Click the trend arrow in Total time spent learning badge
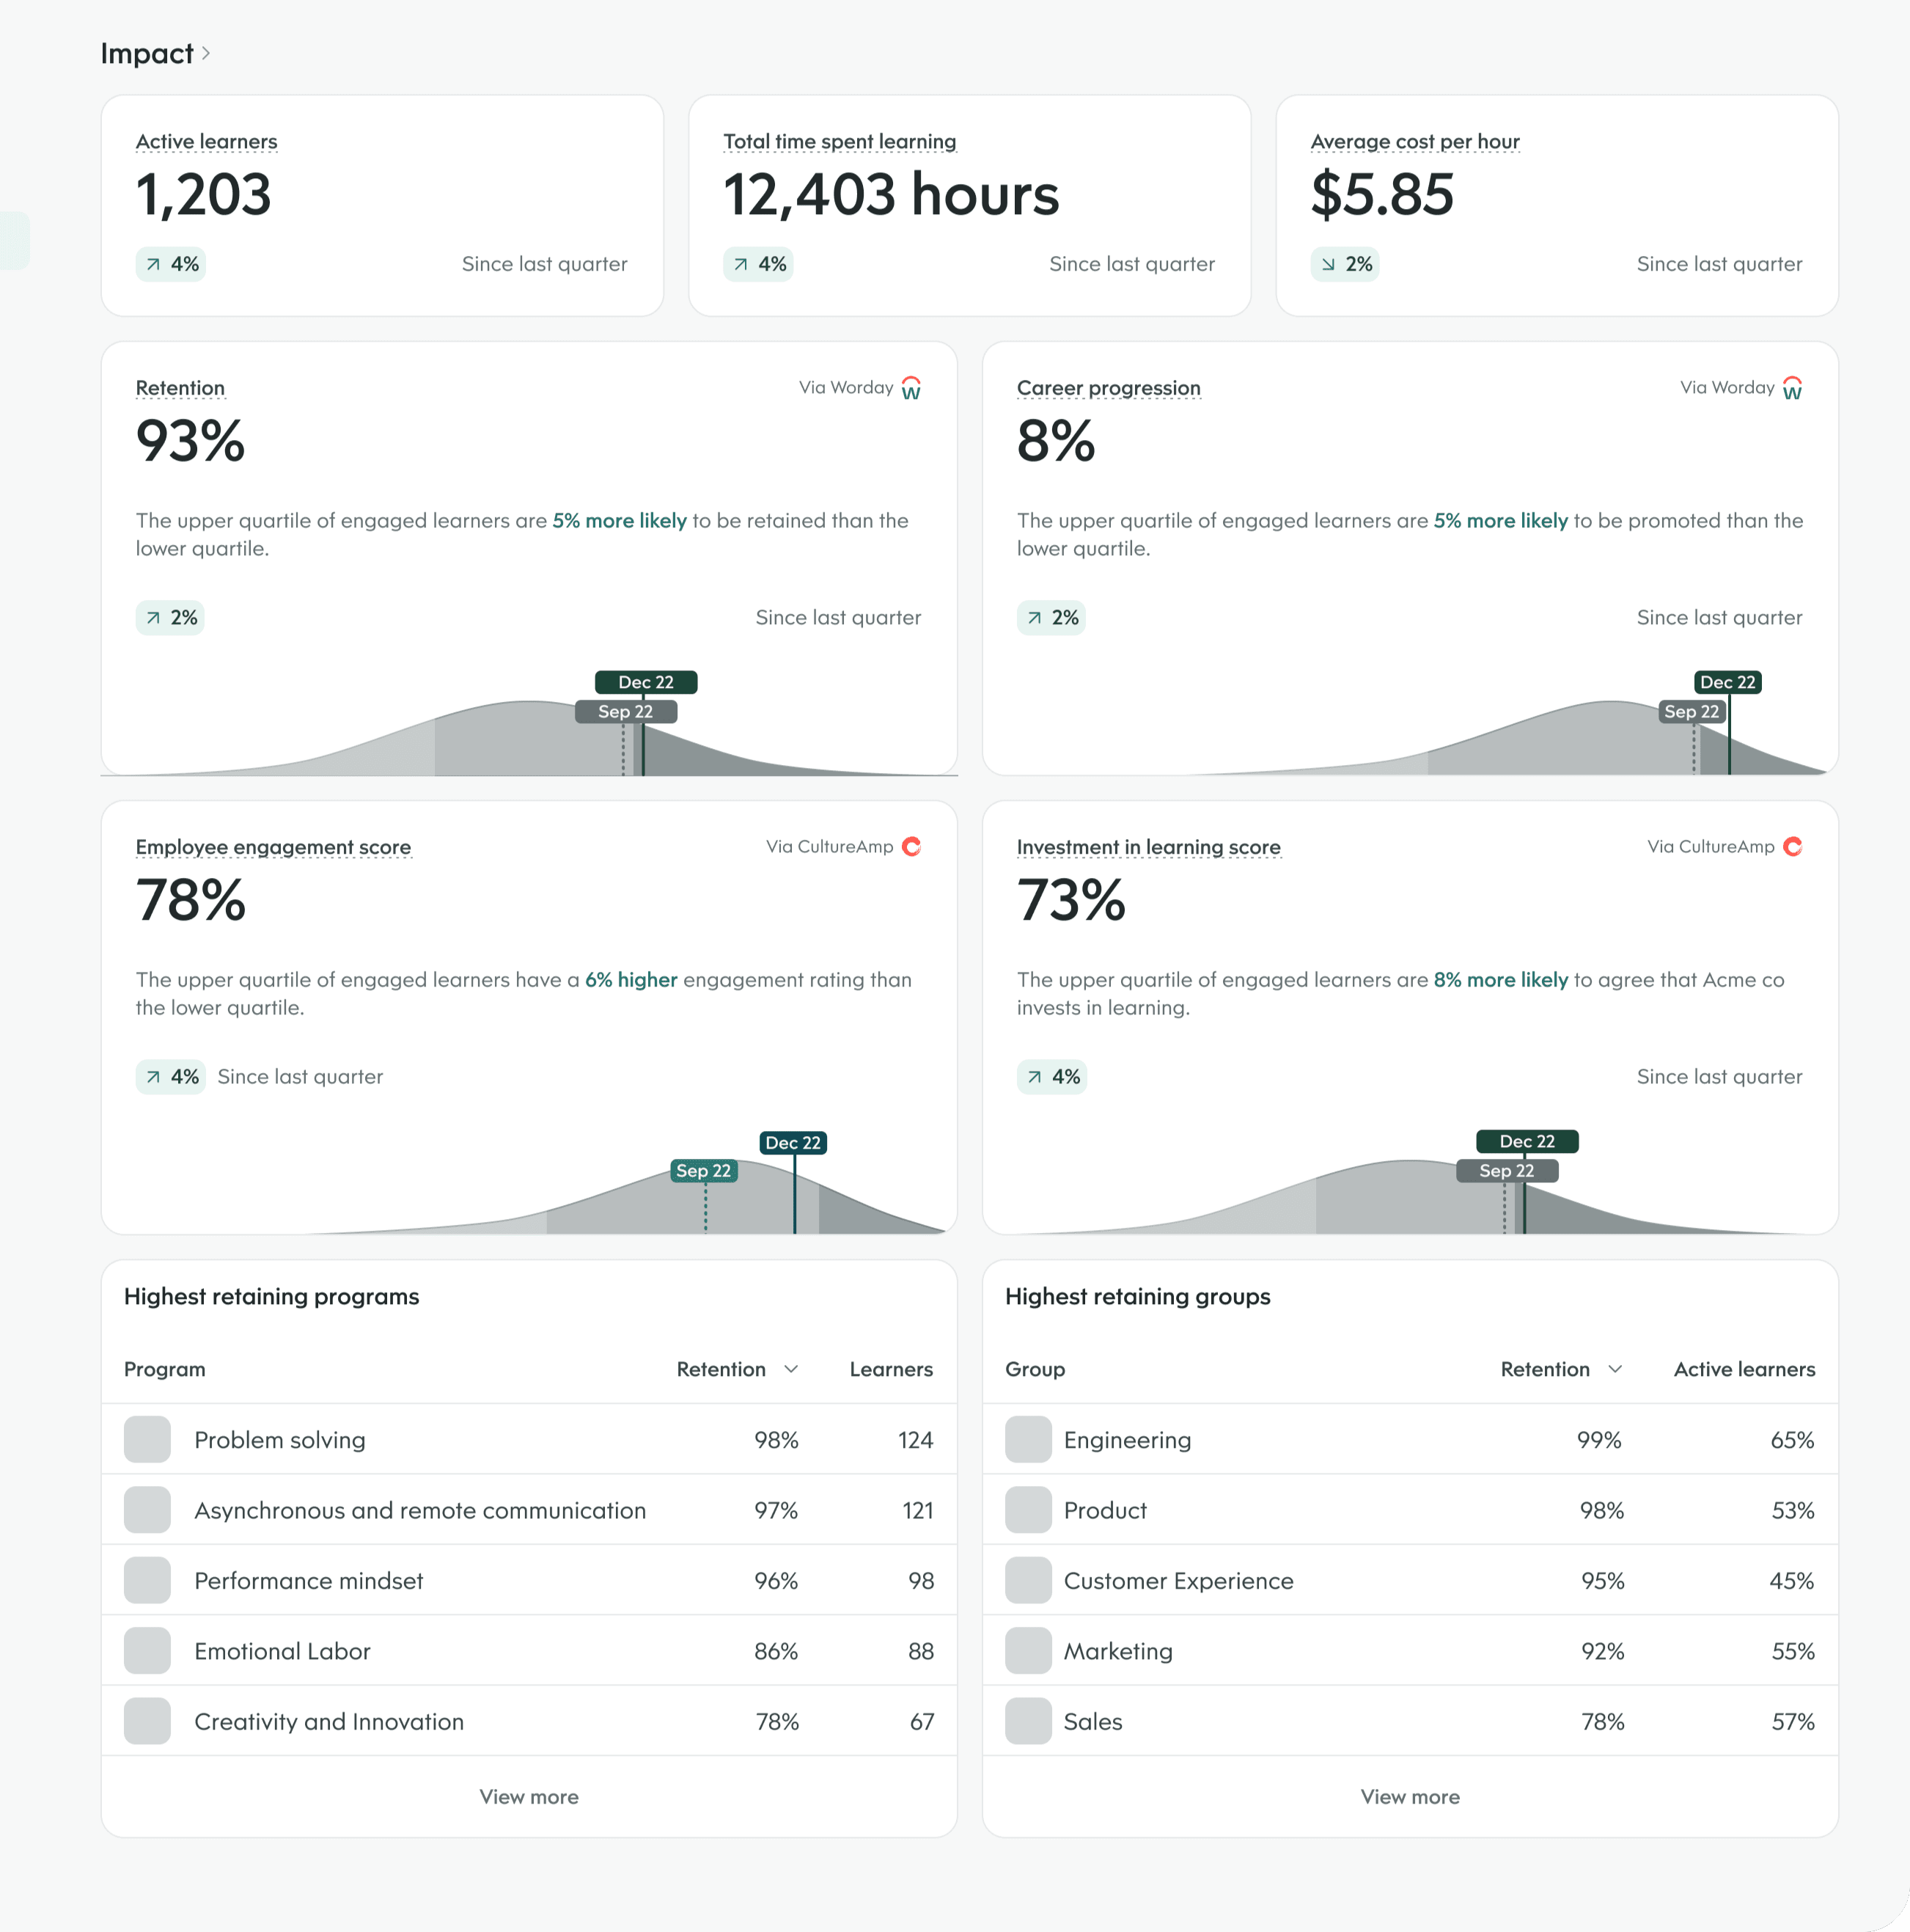 click(740, 264)
